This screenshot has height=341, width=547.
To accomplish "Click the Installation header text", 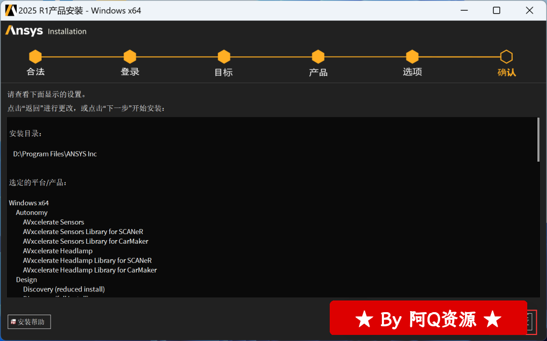I will [x=67, y=31].
